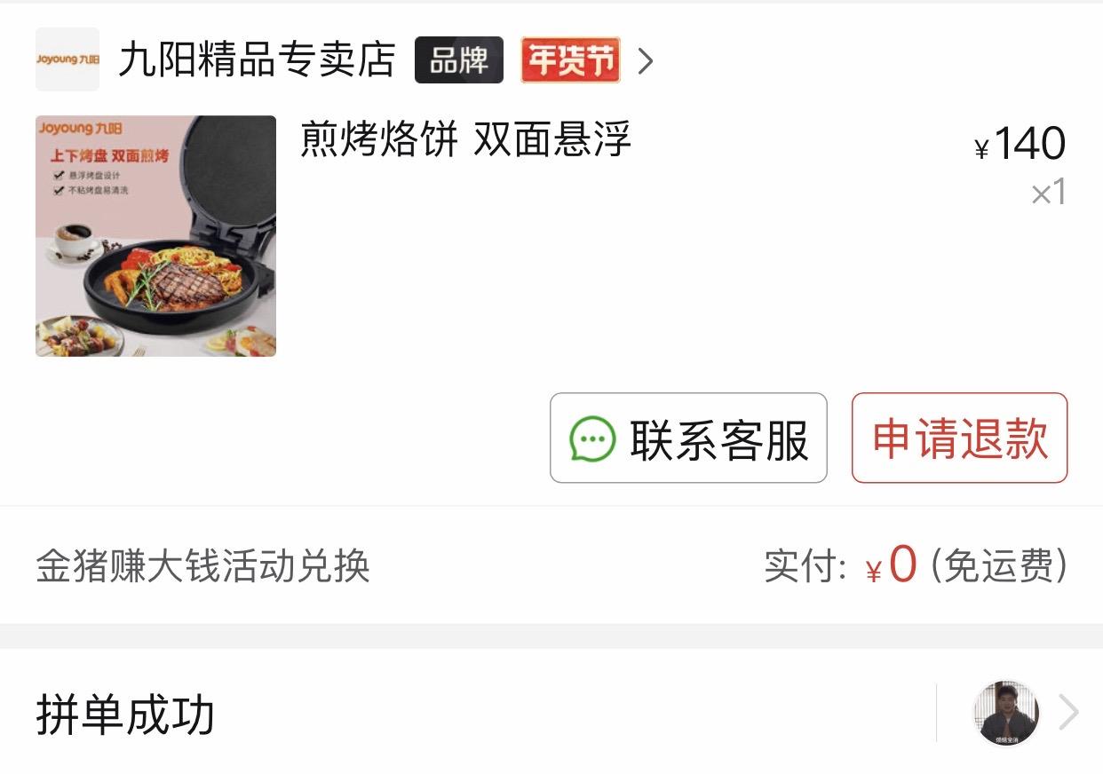Image resolution: width=1103 pixels, height=774 pixels.
Task: Open the electric griddle product thumbnail
Action: tap(155, 236)
